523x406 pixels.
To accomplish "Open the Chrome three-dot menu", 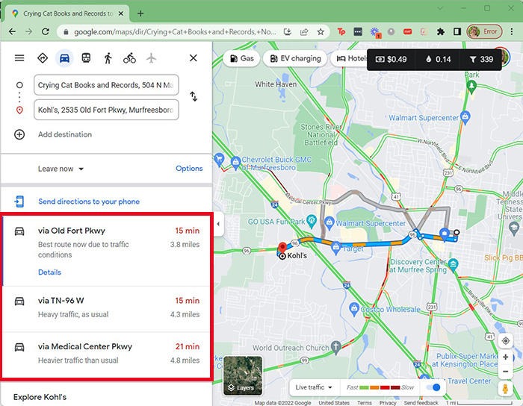I will pyautogui.click(x=512, y=31).
